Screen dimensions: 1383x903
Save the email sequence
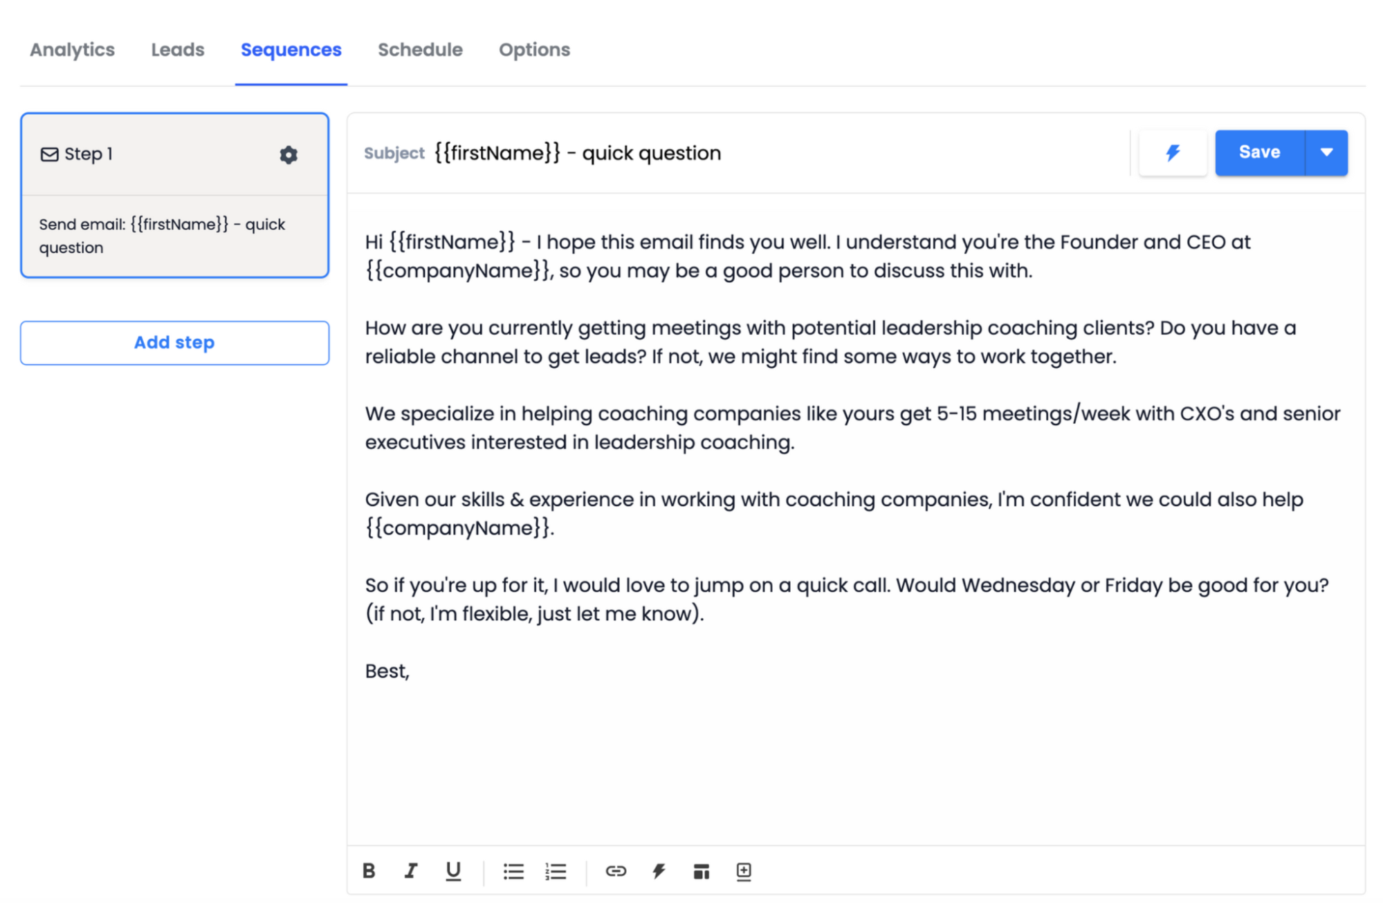[1259, 152]
